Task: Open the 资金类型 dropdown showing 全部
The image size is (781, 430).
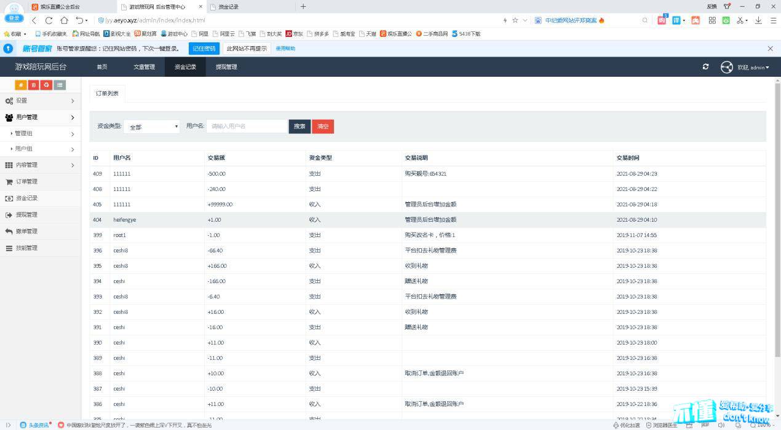Action: pos(152,127)
